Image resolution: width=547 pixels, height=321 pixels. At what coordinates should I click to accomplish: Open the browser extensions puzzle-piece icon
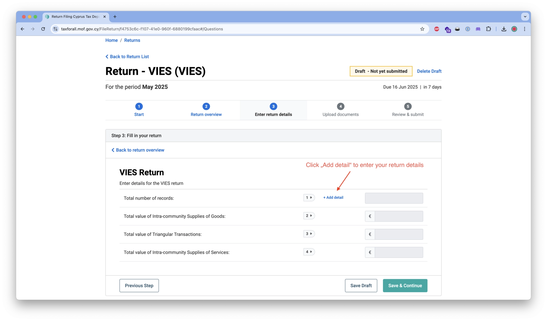(x=489, y=29)
